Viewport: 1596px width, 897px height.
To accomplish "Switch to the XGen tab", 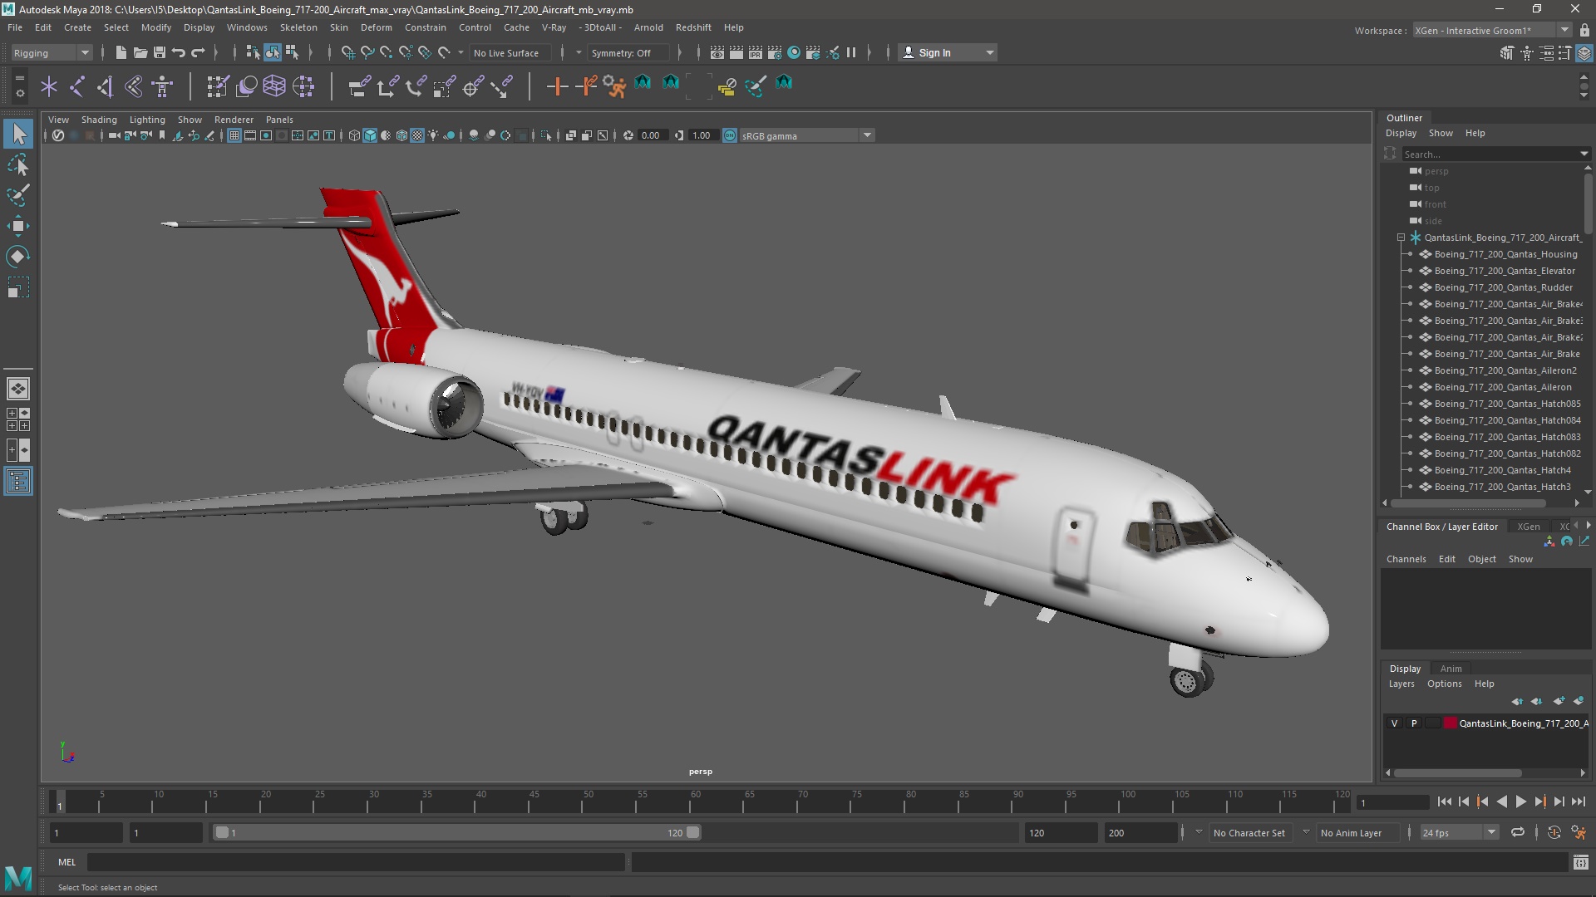I will [x=1528, y=527].
